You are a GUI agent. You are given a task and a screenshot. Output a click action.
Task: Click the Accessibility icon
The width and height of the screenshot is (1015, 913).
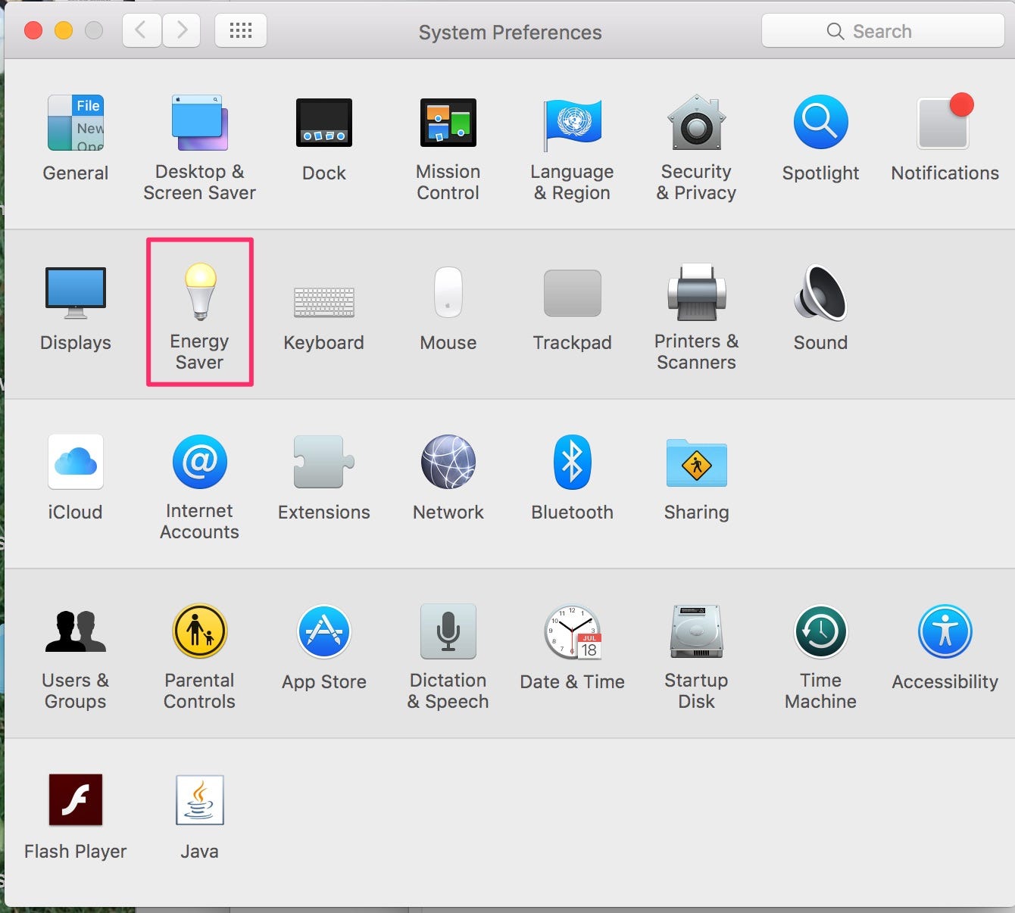tap(945, 632)
